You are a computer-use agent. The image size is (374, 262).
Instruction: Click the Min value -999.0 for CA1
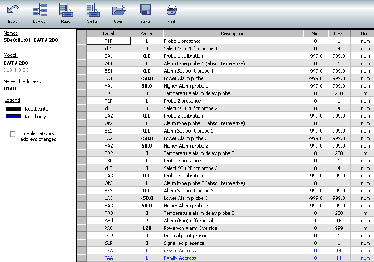click(x=315, y=56)
